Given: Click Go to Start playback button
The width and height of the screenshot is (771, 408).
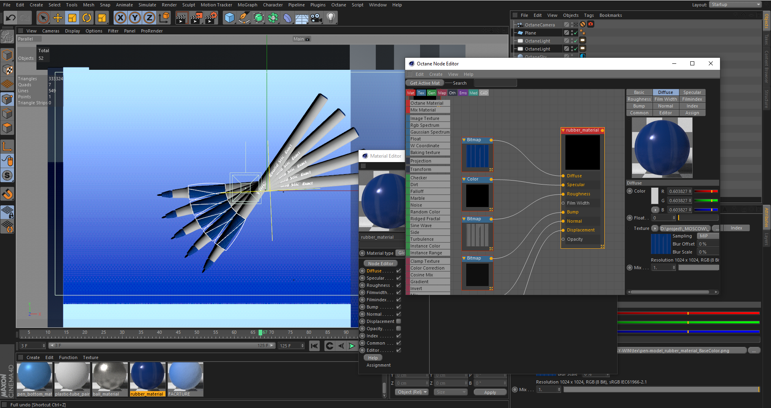Looking at the screenshot, I should tap(314, 346).
